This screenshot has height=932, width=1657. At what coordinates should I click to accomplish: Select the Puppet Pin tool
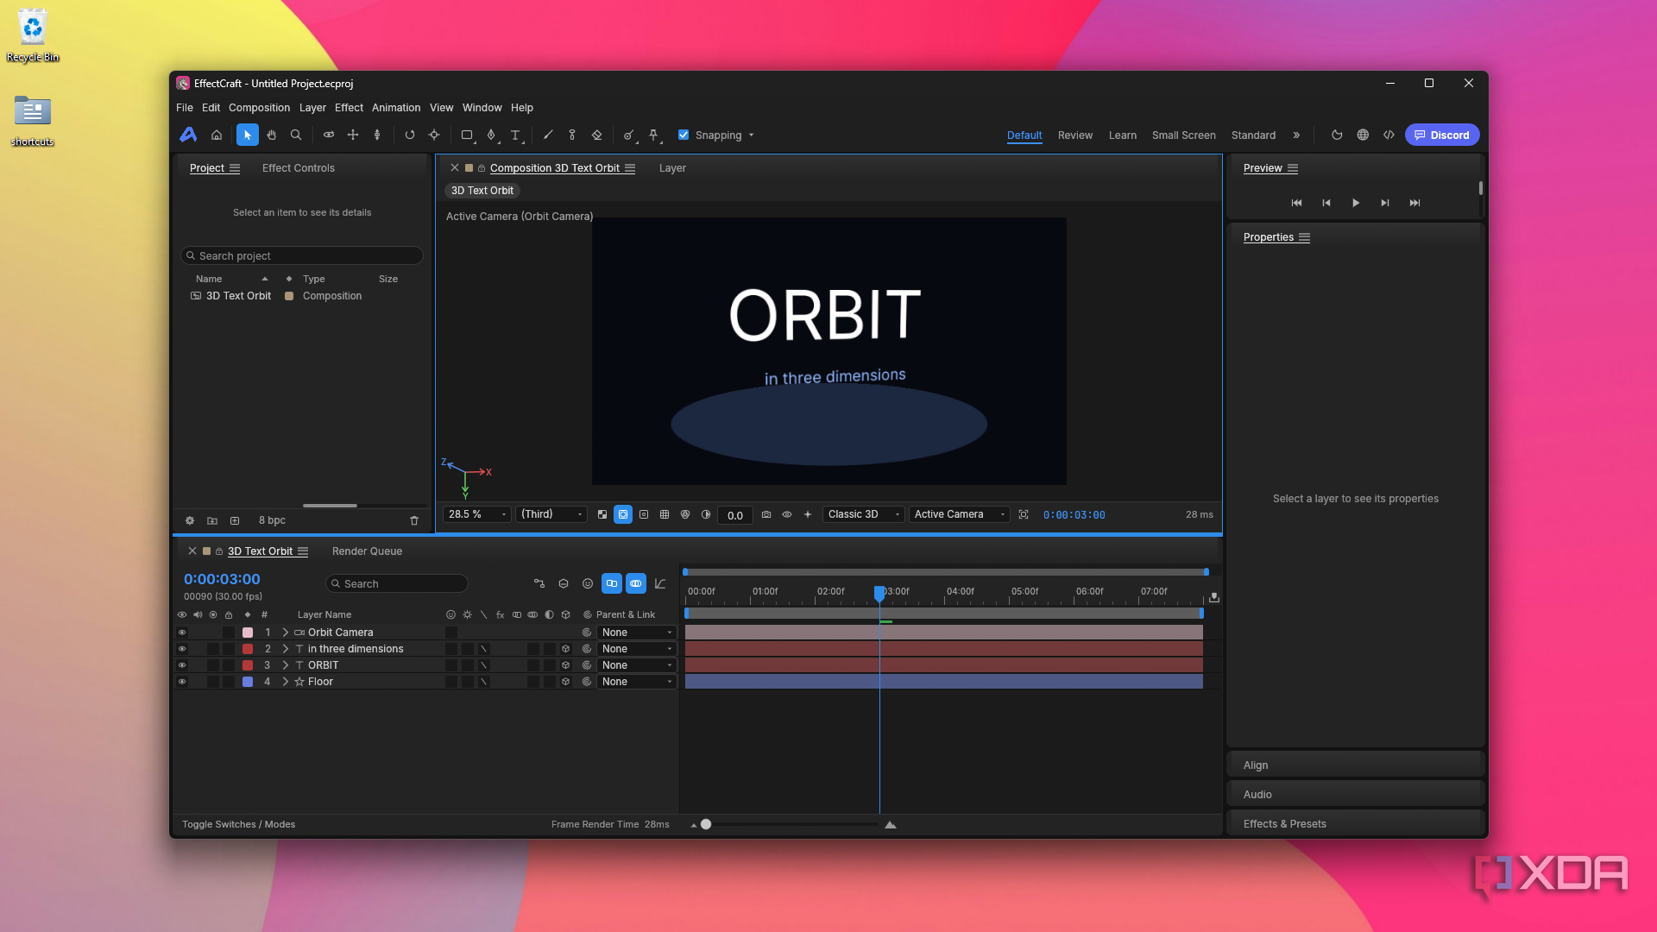[x=653, y=135]
